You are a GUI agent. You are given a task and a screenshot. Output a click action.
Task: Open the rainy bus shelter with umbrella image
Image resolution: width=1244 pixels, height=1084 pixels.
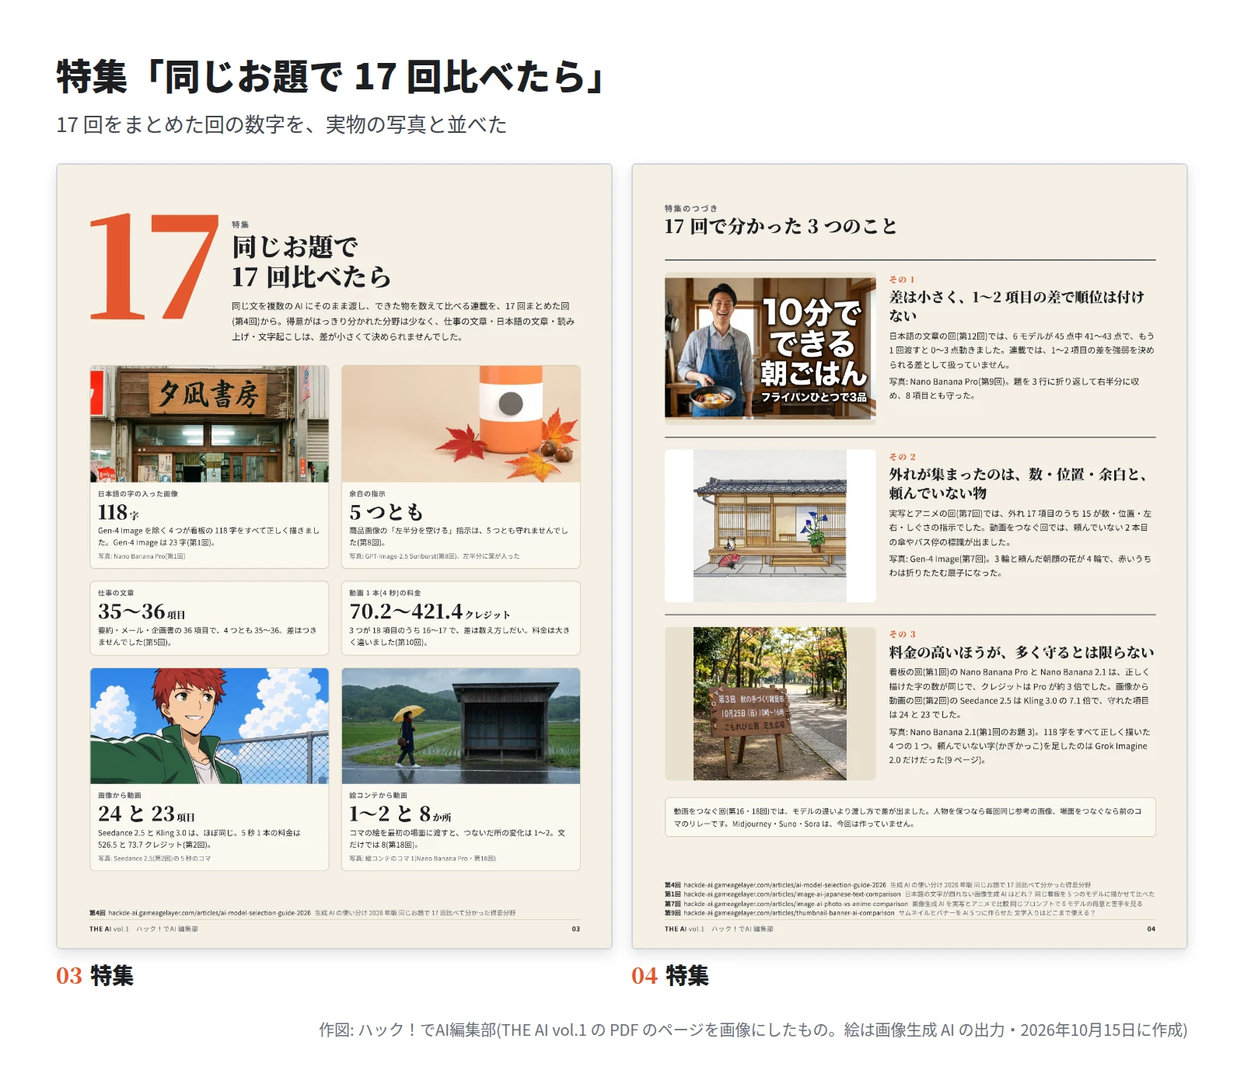[461, 726]
